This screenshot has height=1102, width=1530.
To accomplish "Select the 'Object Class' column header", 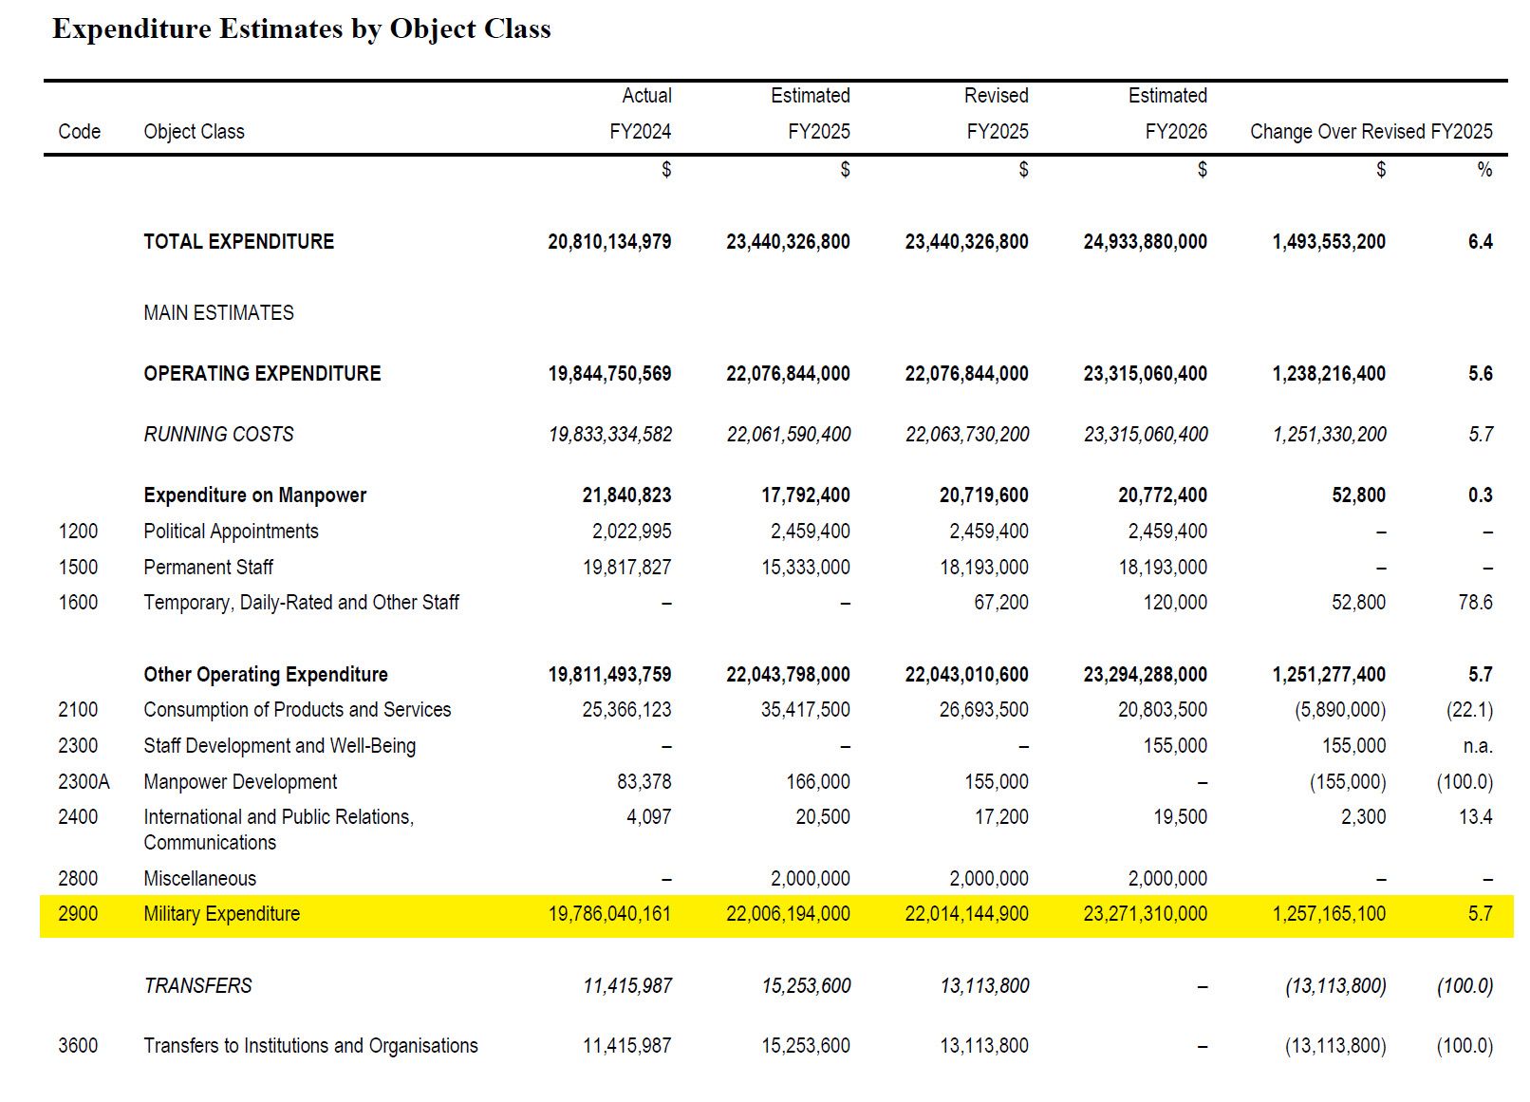I will (x=194, y=131).
